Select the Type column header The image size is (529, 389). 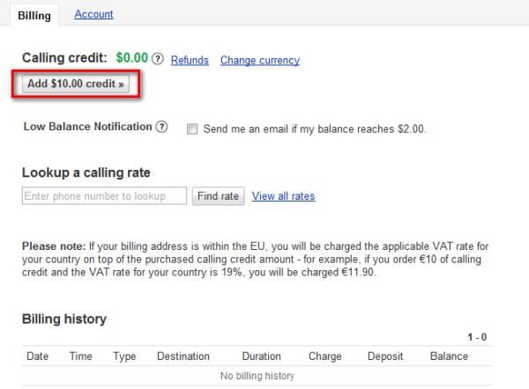click(x=124, y=356)
